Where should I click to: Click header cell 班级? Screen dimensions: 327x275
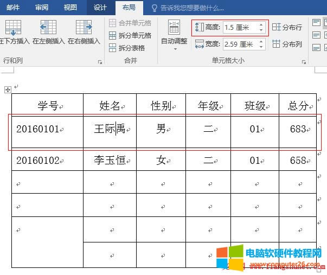click(255, 104)
